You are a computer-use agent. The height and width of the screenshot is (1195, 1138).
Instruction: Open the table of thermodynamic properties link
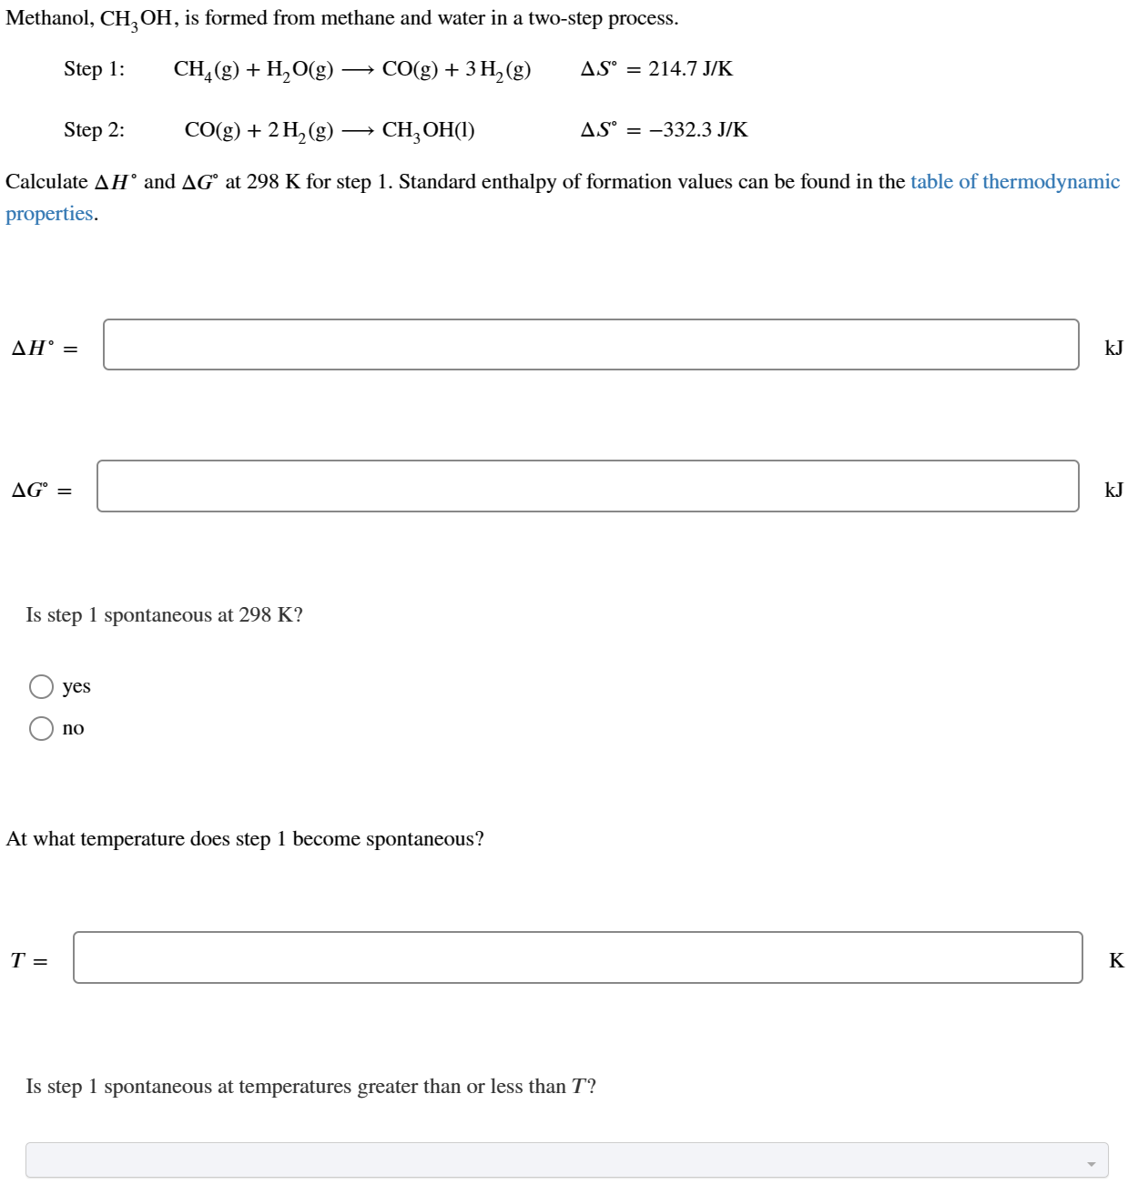pos(1013,182)
